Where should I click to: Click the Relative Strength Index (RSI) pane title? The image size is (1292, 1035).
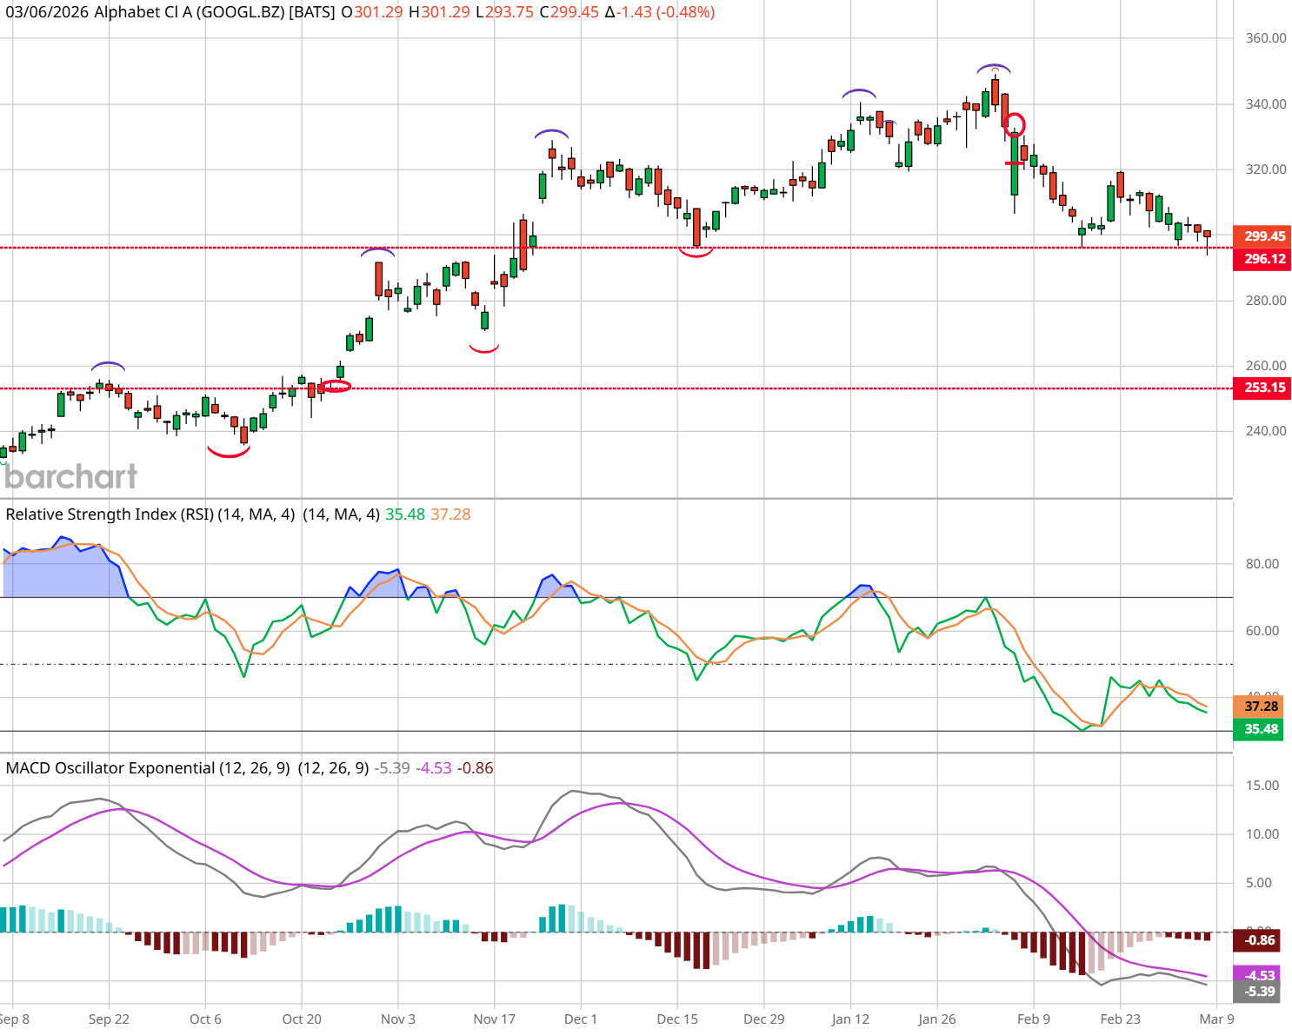tap(151, 514)
